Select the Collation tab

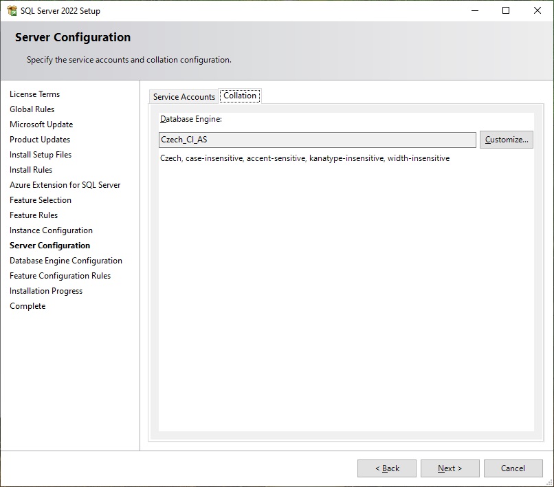click(x=240, y=96)
